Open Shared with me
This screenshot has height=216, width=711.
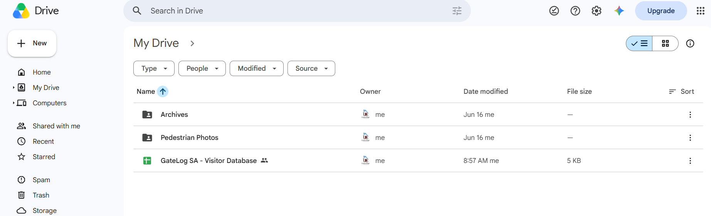56,126
